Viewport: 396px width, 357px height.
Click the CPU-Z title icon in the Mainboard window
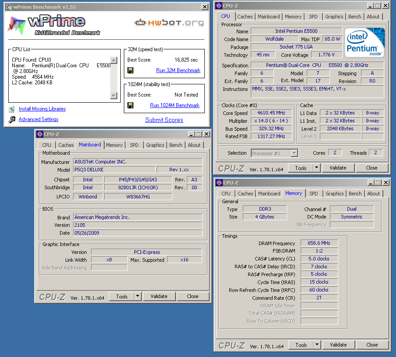(40, 134)
